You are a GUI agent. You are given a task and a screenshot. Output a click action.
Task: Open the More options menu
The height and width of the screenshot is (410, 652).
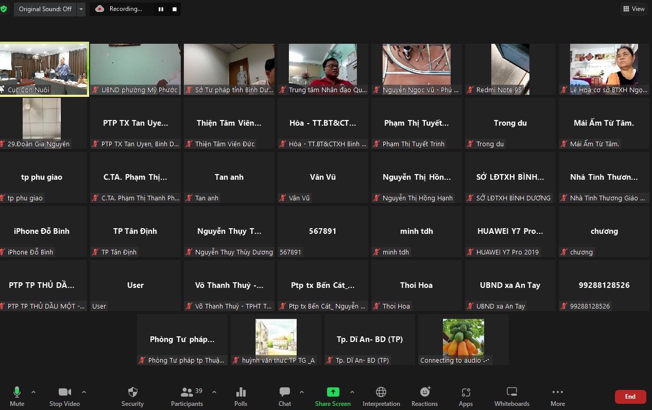coord(557,392)
